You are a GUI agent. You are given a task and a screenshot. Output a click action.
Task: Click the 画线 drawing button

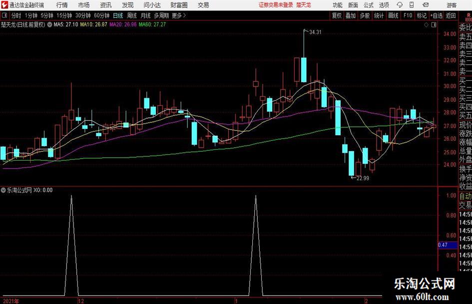393,15
